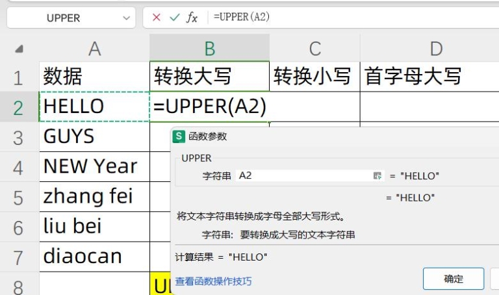Viewport: 499px width, 295px height.
Task: Click the UPPER group label in dialog
Action: tap(196, 158)
